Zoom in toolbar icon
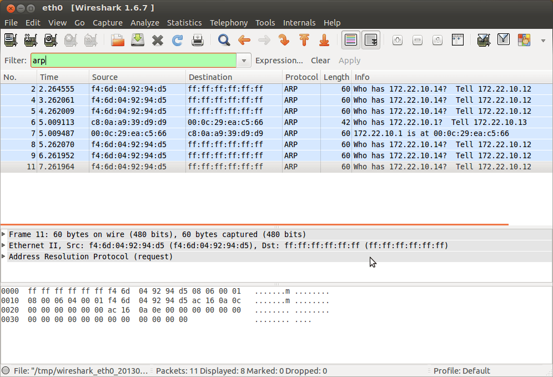Image resolution: width=553 pixels, height=377 pixels. [x=398, y=40]
